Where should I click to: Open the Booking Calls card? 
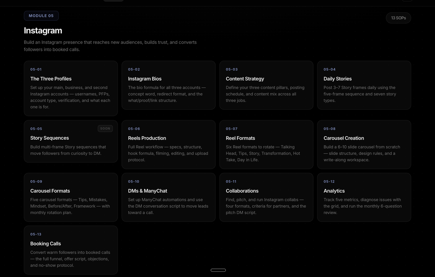pyautogui.click(x=71, y=250)
